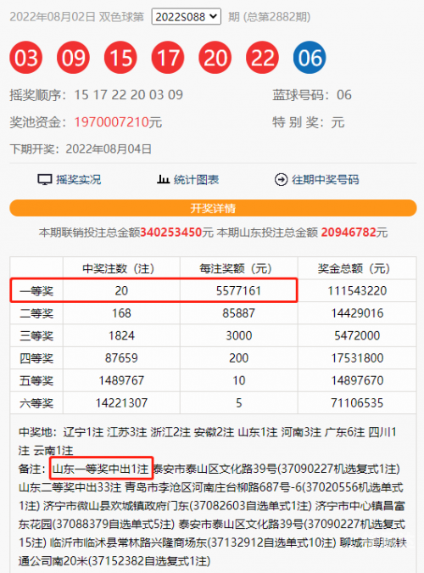Click the 一等奖 row label

(x=36, y=291)
